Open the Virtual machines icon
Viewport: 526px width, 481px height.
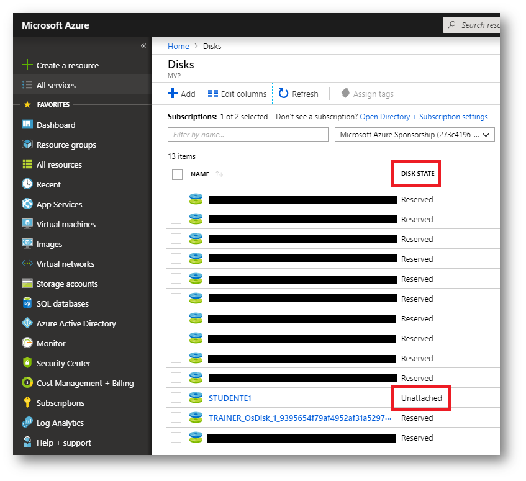(27, 224)
